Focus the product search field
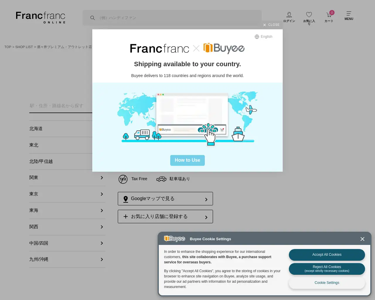This screenshot has height=300, width=375. click(x=172, y=18)
